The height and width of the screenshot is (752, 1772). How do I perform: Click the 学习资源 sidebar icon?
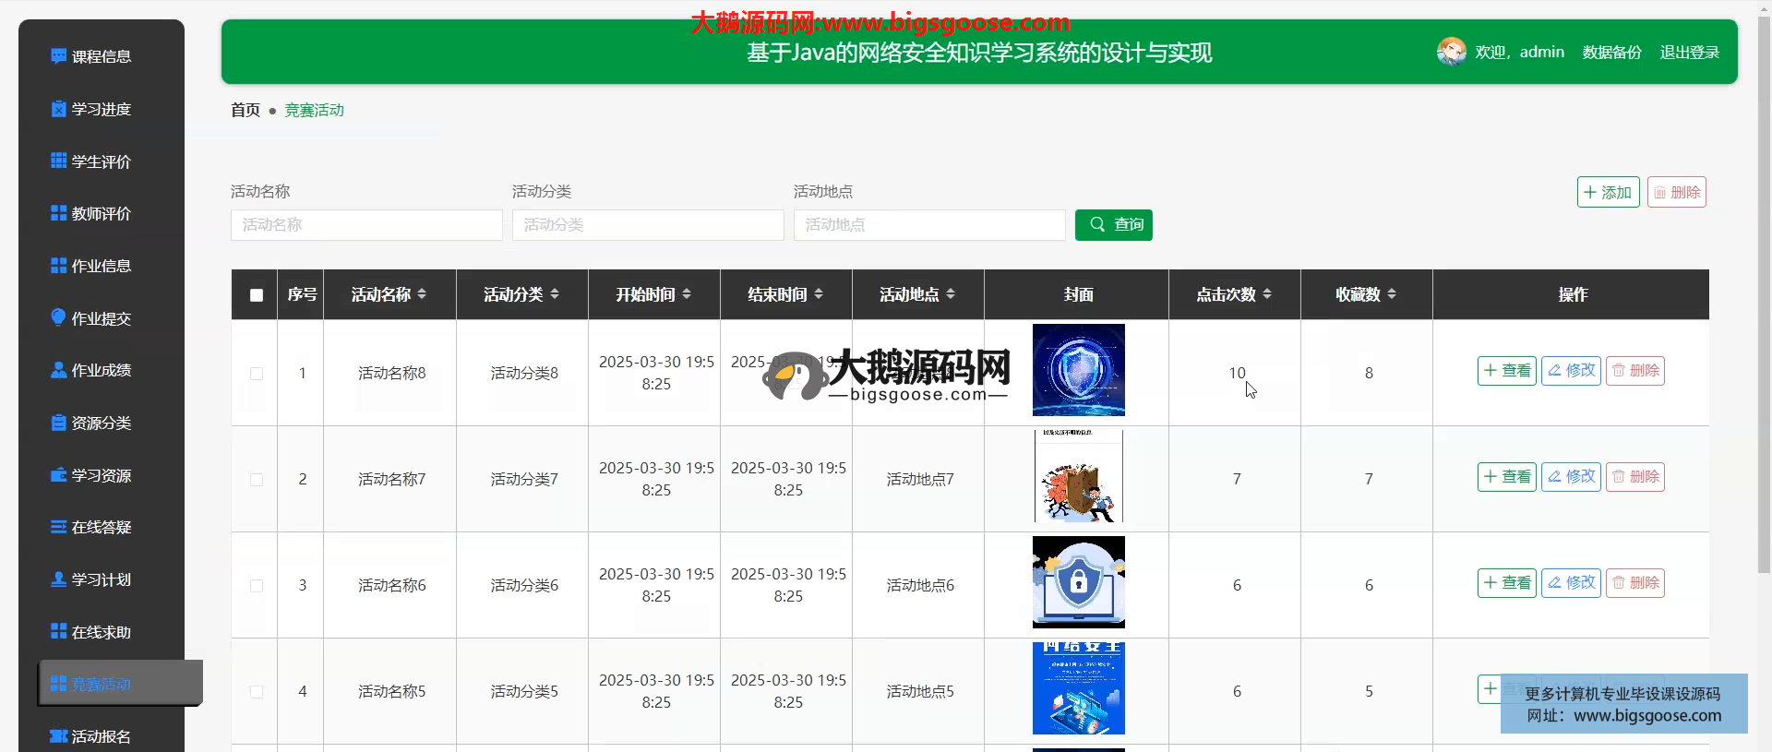(58, 475)
